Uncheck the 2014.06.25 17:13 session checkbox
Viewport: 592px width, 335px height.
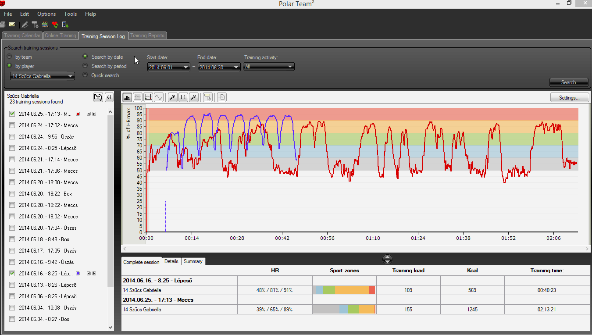pyautogui.click(x=12, y=114)
